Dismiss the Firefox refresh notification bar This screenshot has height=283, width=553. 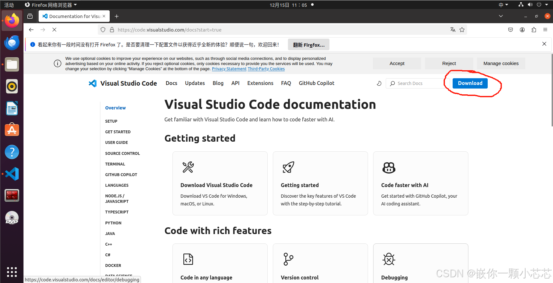[x=544, y=44]
